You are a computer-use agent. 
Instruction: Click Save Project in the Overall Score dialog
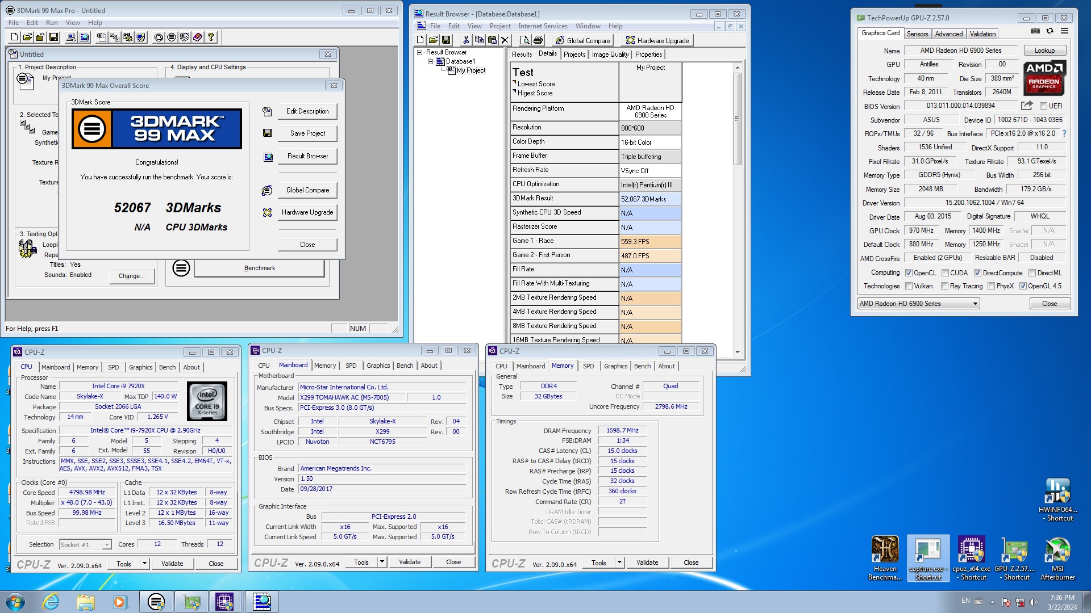coord(307,133)
